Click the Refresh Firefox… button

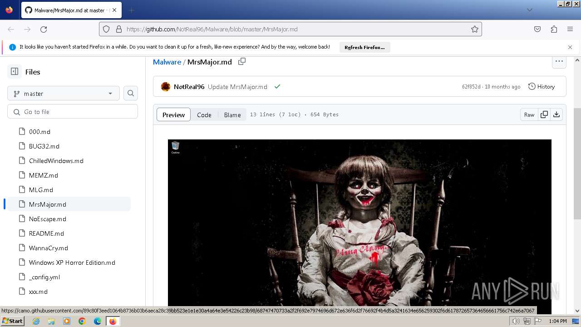(x=364, y=47)
